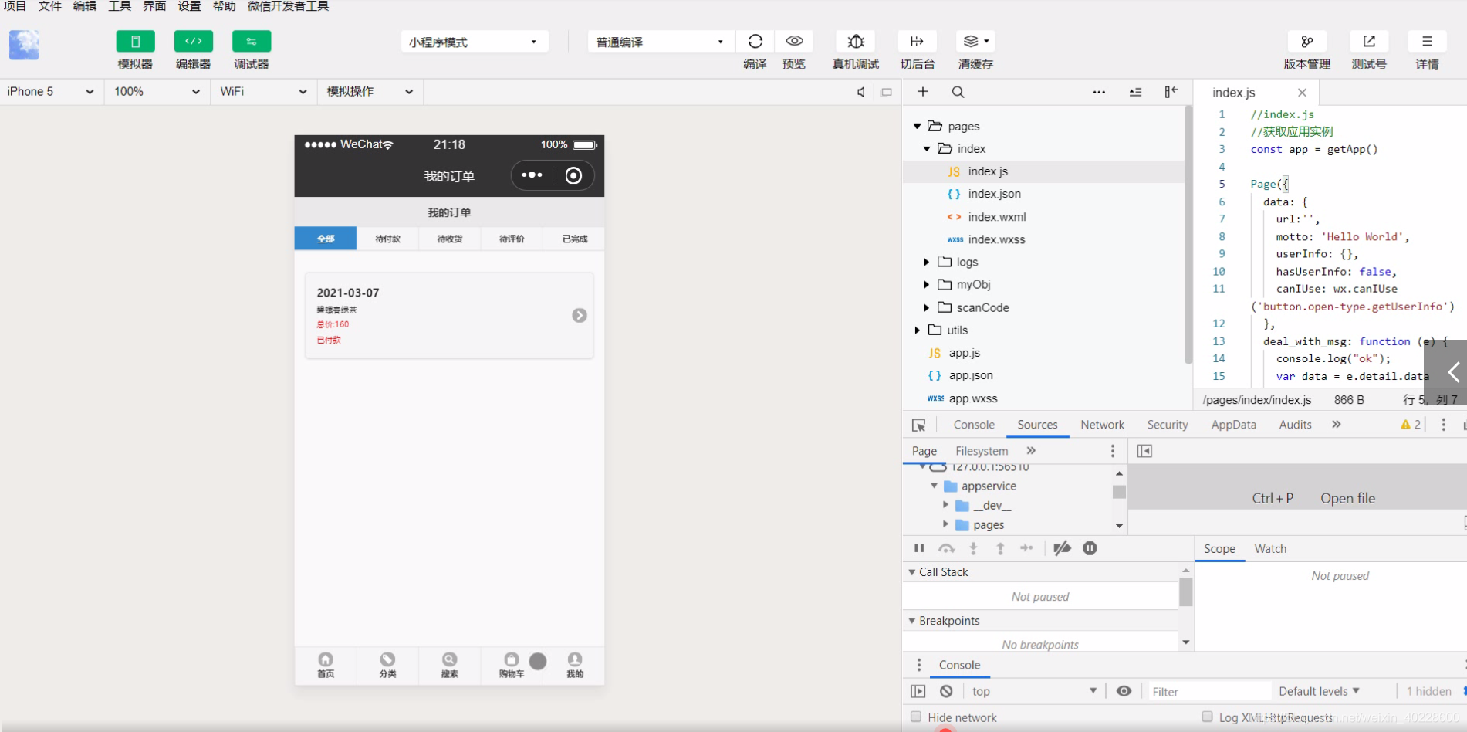Screen dimensions: 1467x732
Task: Open the clear cache (清缓存) dropdown
Action: click(x=975, y=42)
